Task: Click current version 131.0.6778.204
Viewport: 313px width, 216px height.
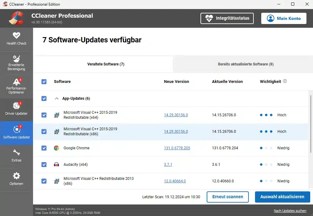Action: [x=225, y=148]
